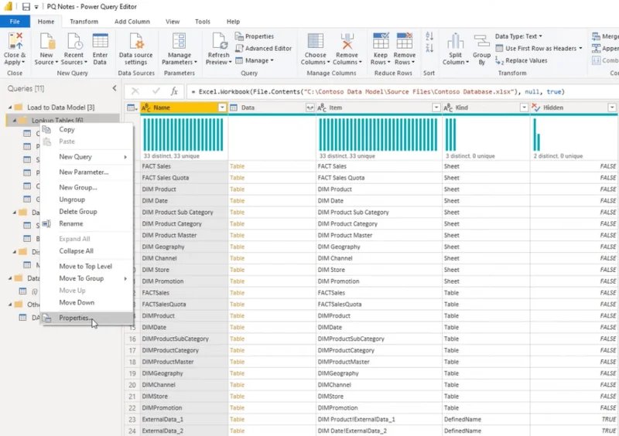This screenshot has width=619, height=436.
Task: Click the formula bar text field
Action: tap(402, 91)
